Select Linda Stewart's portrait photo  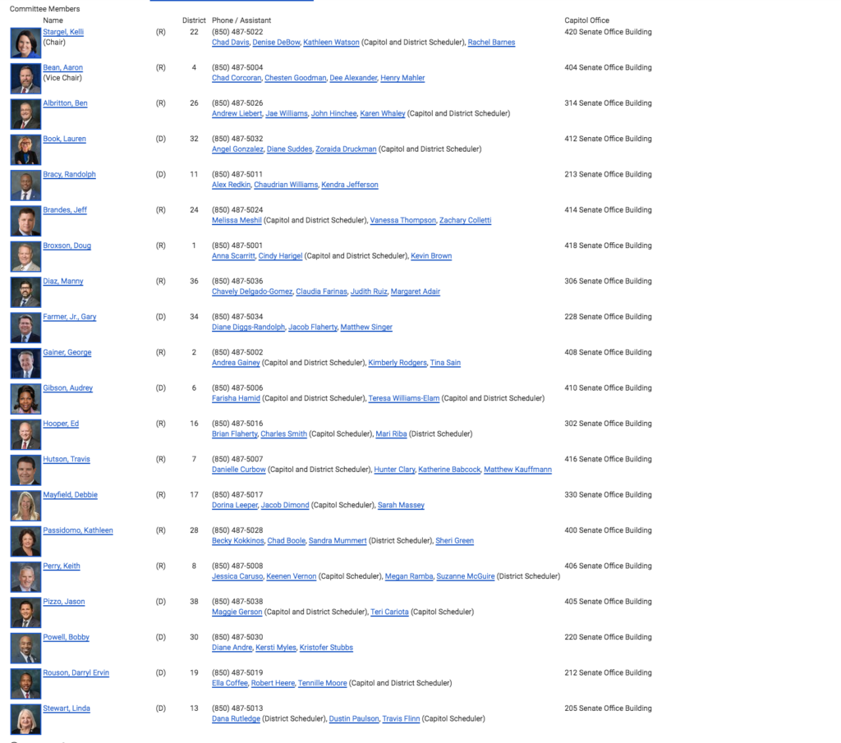(x=25, y=718)
